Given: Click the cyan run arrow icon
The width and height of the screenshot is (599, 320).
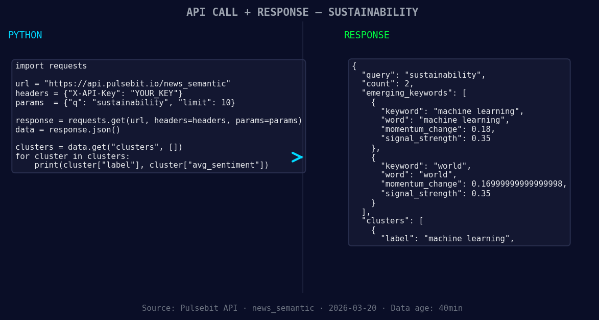Looking at the screenshot, I should coord(297,157).
